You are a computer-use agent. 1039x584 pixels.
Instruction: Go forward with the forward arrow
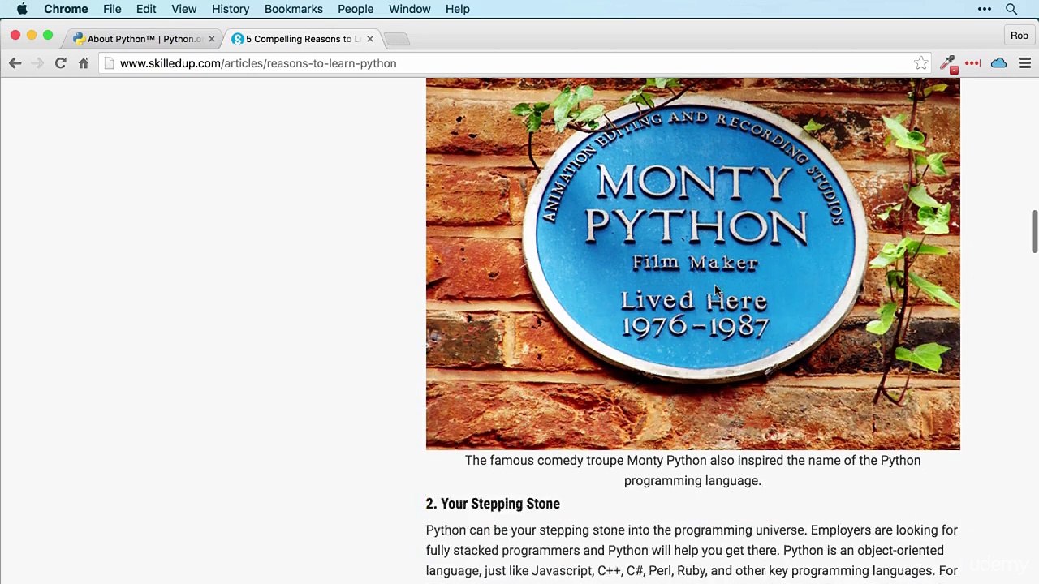[x=37, y=63]
